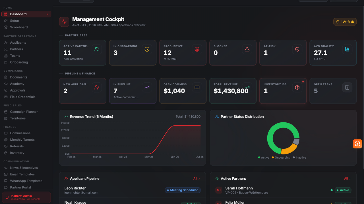Click the Leon Richter applicant row

click(133, 190)
